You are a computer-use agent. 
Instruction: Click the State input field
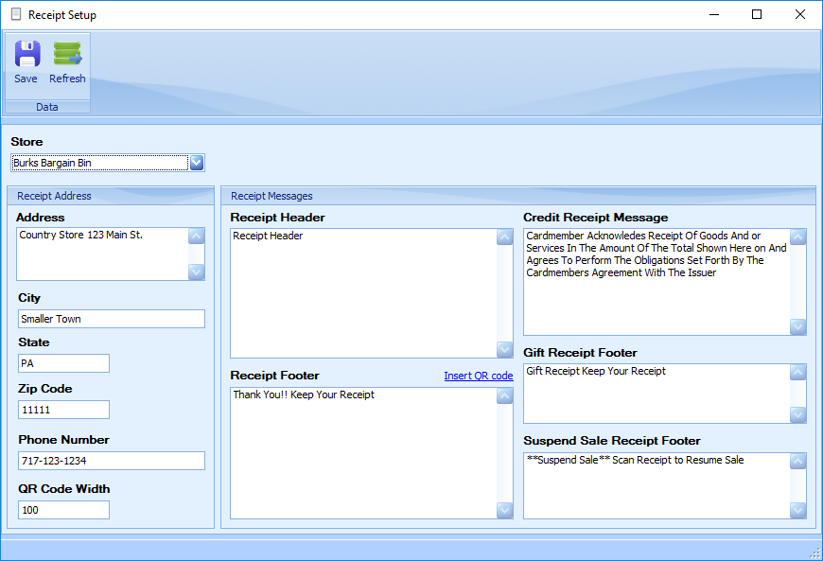(x=63, y=363)
